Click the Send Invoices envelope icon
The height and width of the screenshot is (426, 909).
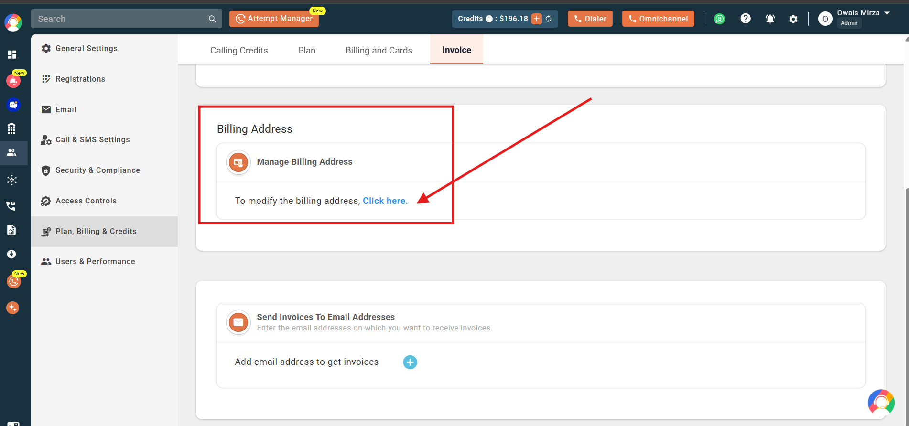coord(238,322)
